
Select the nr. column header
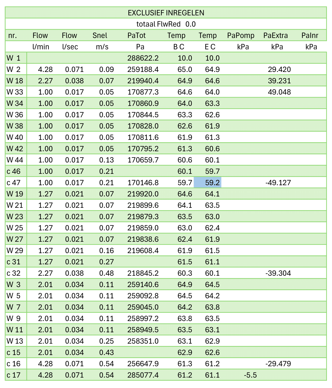tap(13, 35)
